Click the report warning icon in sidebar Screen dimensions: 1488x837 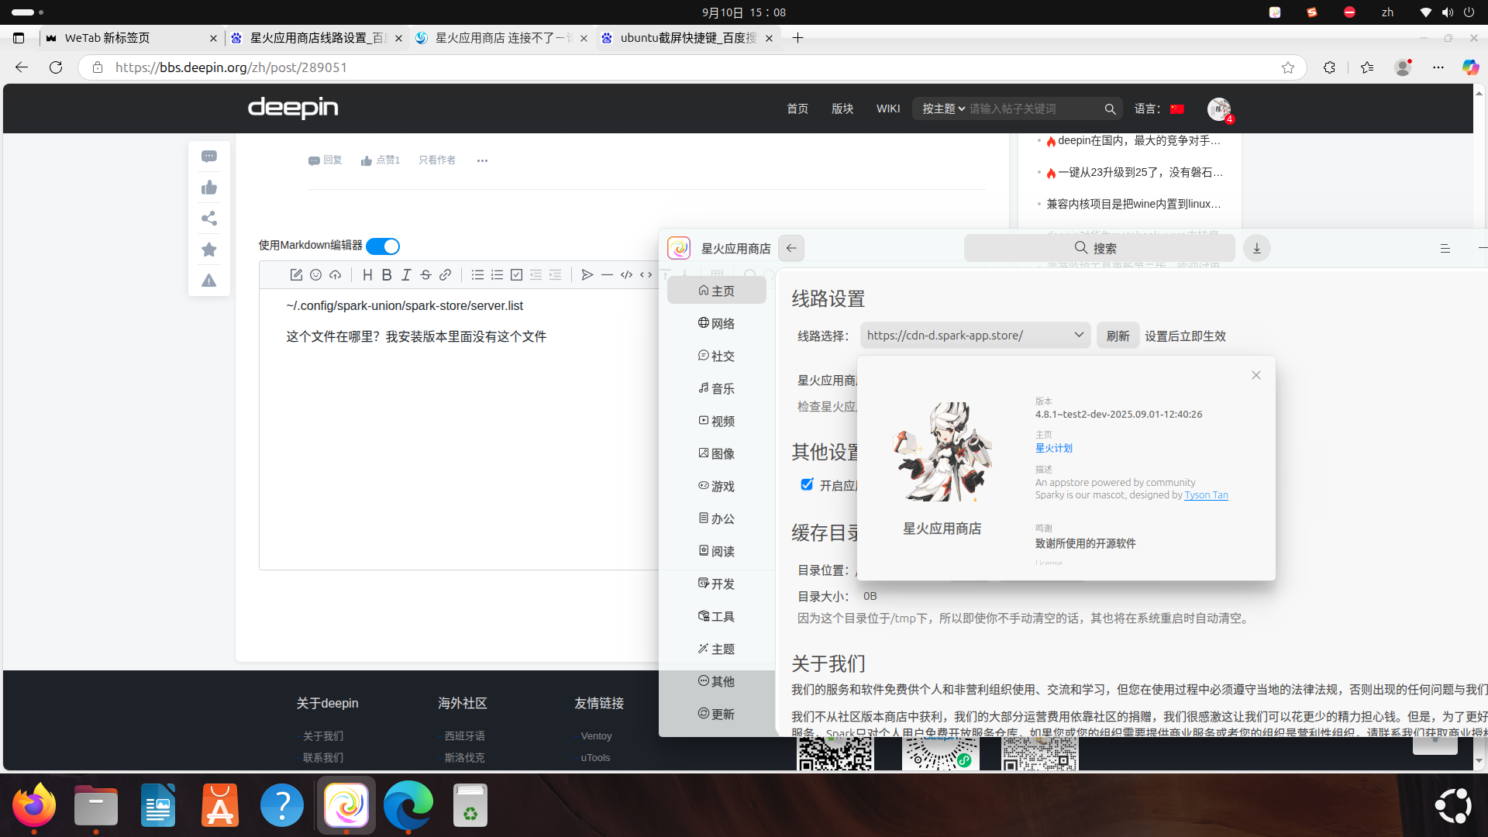(209, 281)
